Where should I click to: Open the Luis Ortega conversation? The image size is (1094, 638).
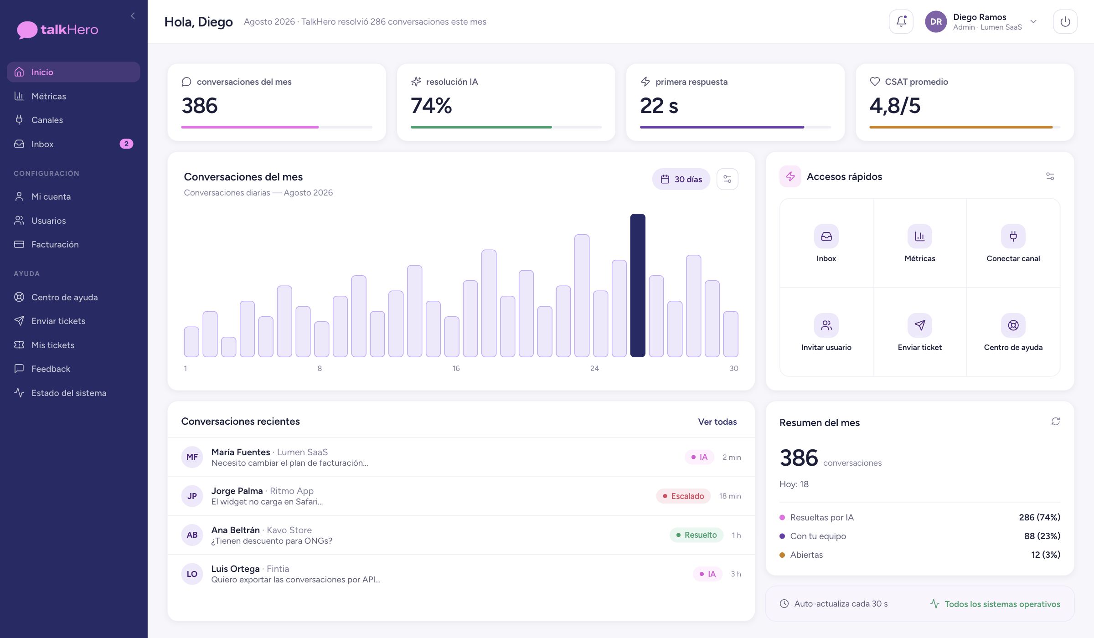[461, 574]
